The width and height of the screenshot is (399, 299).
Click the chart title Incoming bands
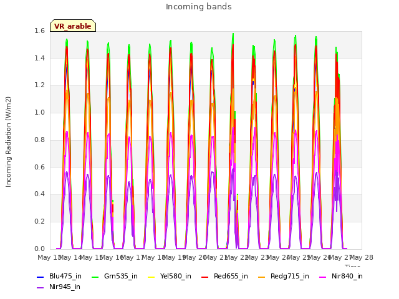click(x=199, y=7)
